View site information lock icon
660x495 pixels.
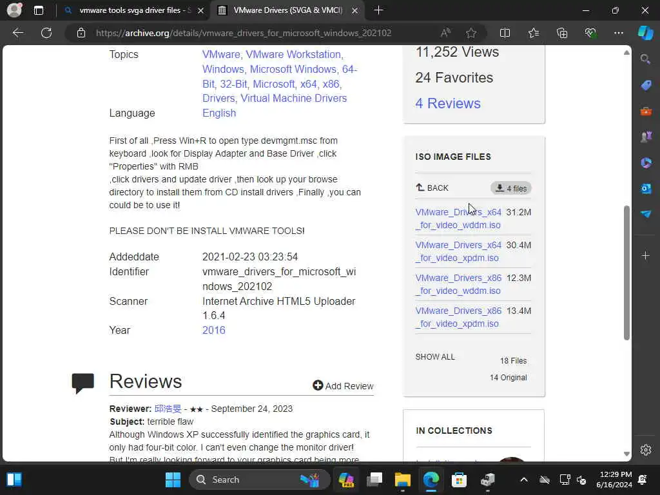point(81,33)
